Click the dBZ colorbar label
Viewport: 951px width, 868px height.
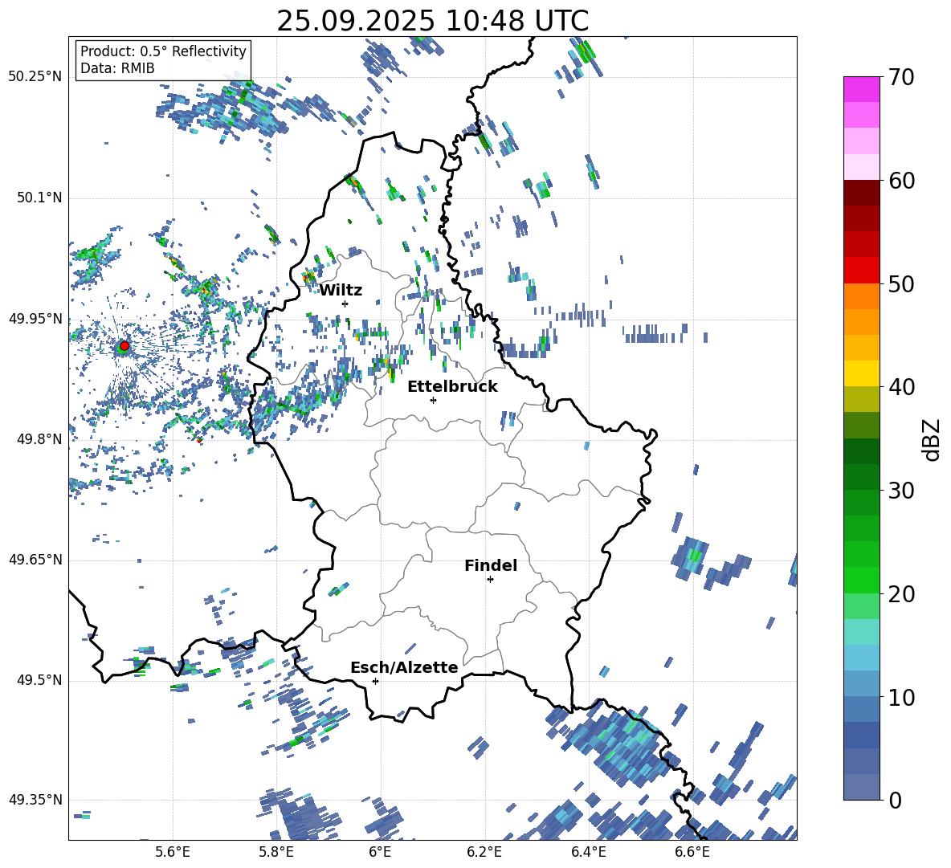click(x=933, y=439)
